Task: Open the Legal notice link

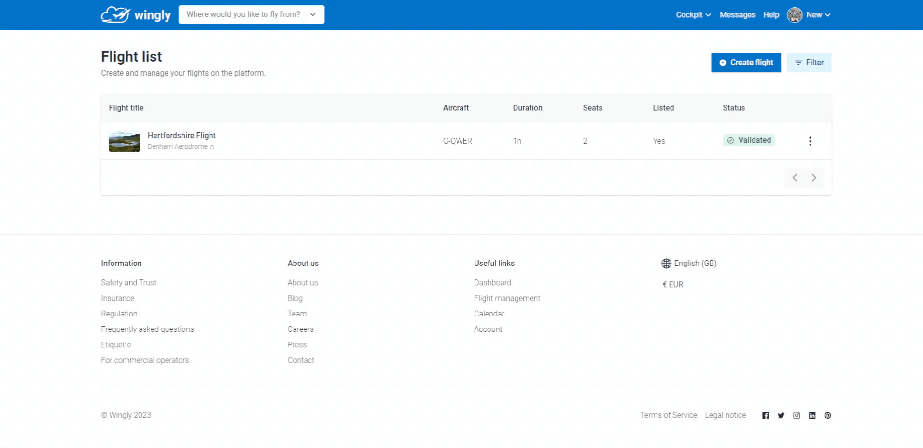Action: [726, 415]
